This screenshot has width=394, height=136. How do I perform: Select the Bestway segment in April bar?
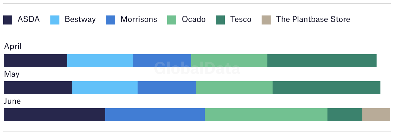click(100, 61)
